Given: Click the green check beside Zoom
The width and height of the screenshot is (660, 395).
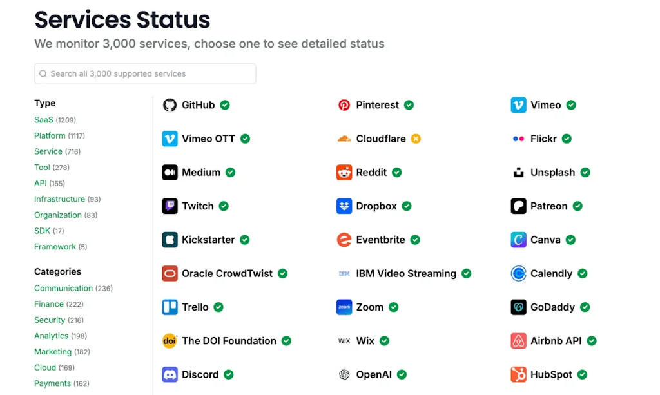Looking at the screenshot, I should point(393,307).
